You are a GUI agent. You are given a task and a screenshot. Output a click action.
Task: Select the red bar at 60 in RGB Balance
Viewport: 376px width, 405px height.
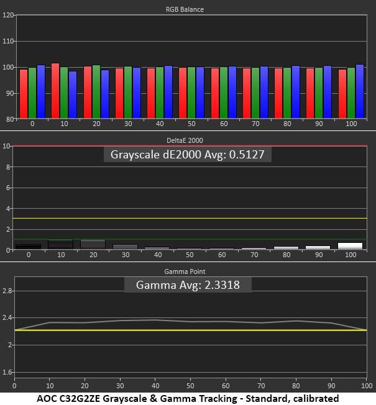coord(215,93)
